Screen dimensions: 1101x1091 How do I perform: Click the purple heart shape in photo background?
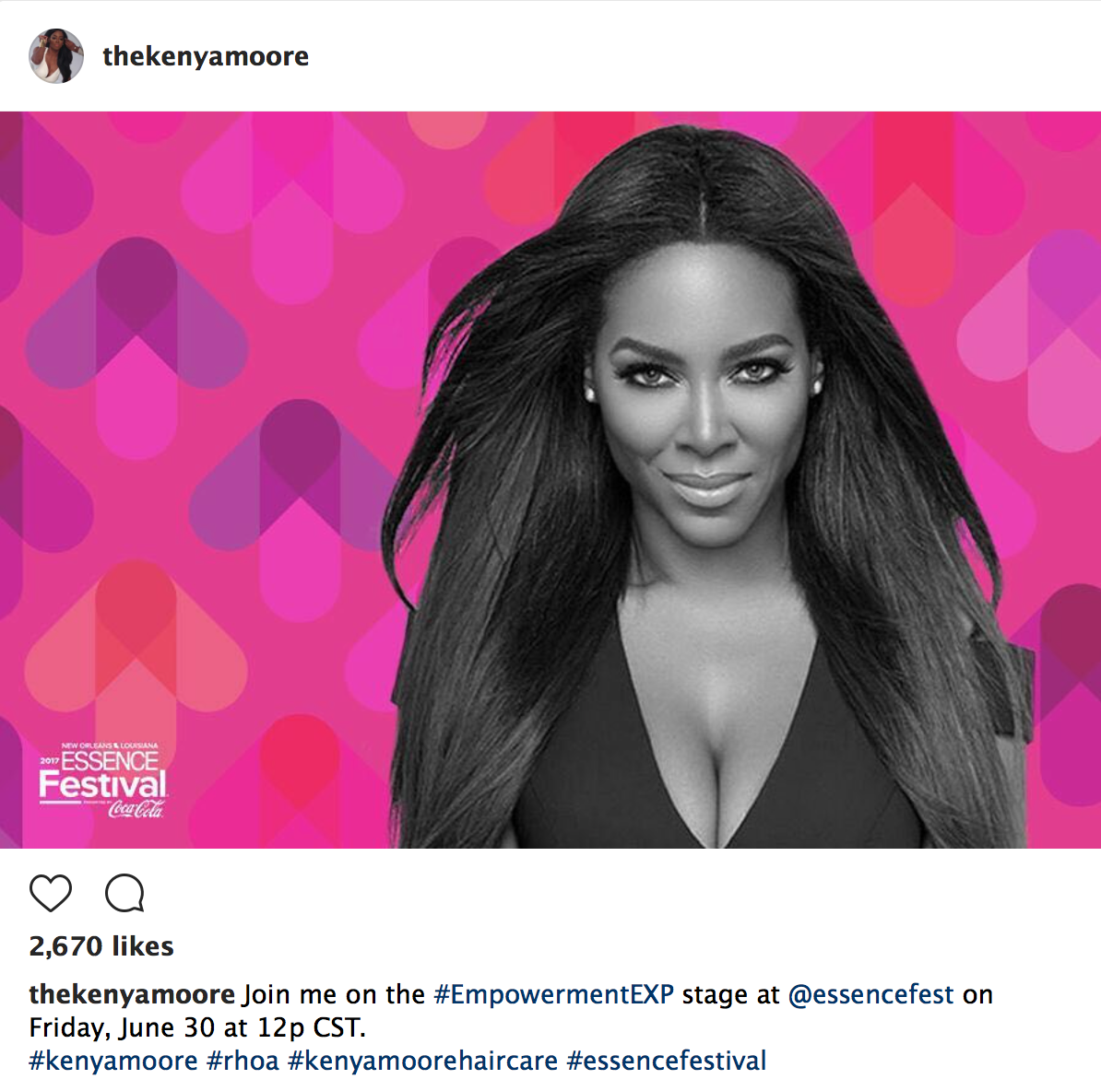click(x=136, y=312)
